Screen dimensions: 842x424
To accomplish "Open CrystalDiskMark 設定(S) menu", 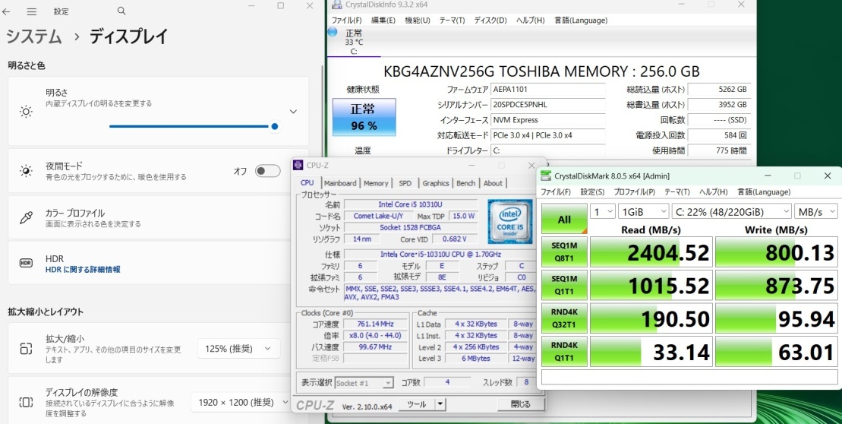I will [x=592, y=191].
